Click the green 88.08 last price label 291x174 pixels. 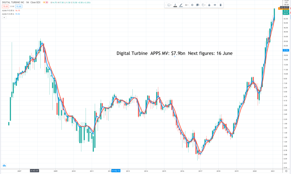286,11
